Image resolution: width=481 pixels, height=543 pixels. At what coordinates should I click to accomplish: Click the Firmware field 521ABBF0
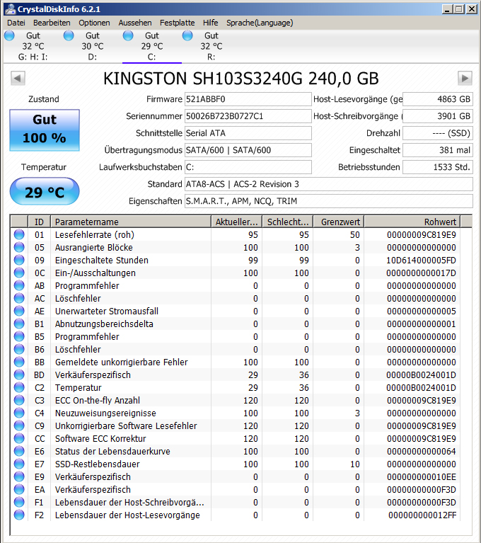pyautogui.click(x=248, y=99)
